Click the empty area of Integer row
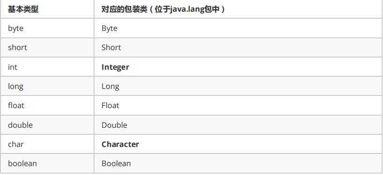This screenshot has height=175, width=383. (x=255, y=67)
